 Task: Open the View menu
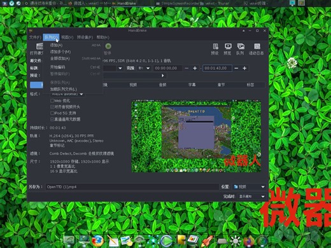[x=67, y=38]
